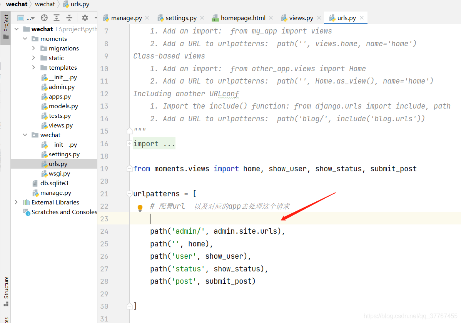Click the second wechat breadcrumb item

pos(45,4)
